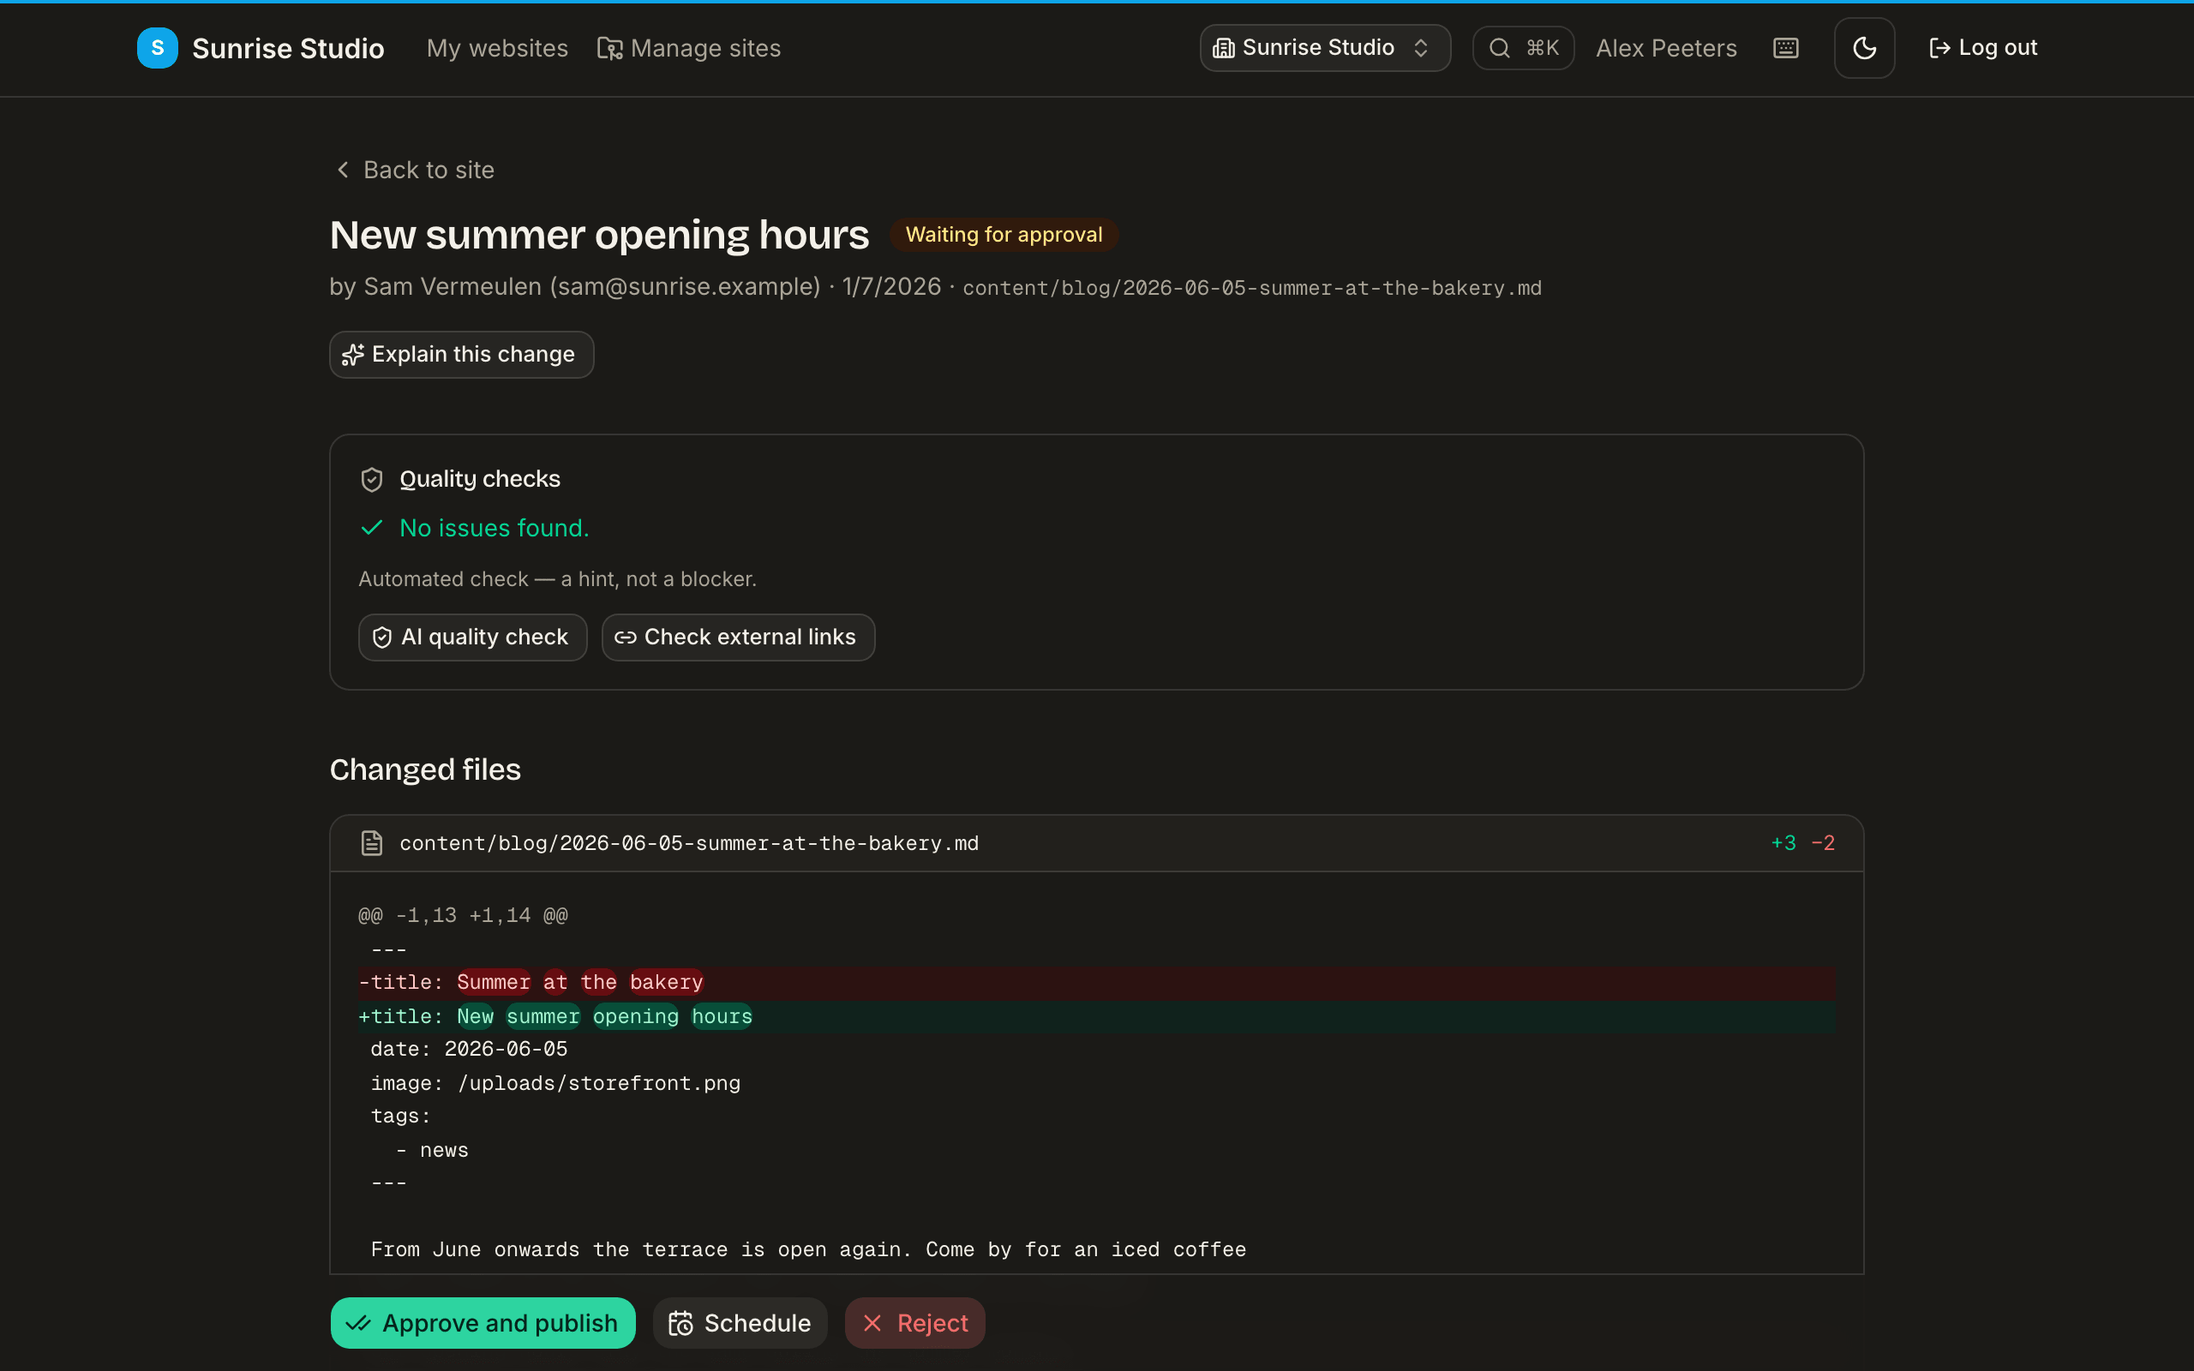Viewport: 2194px width, 1371px height.
Task: Click the diff header file path summer-at-the-bakery.md
Action: 689,843
